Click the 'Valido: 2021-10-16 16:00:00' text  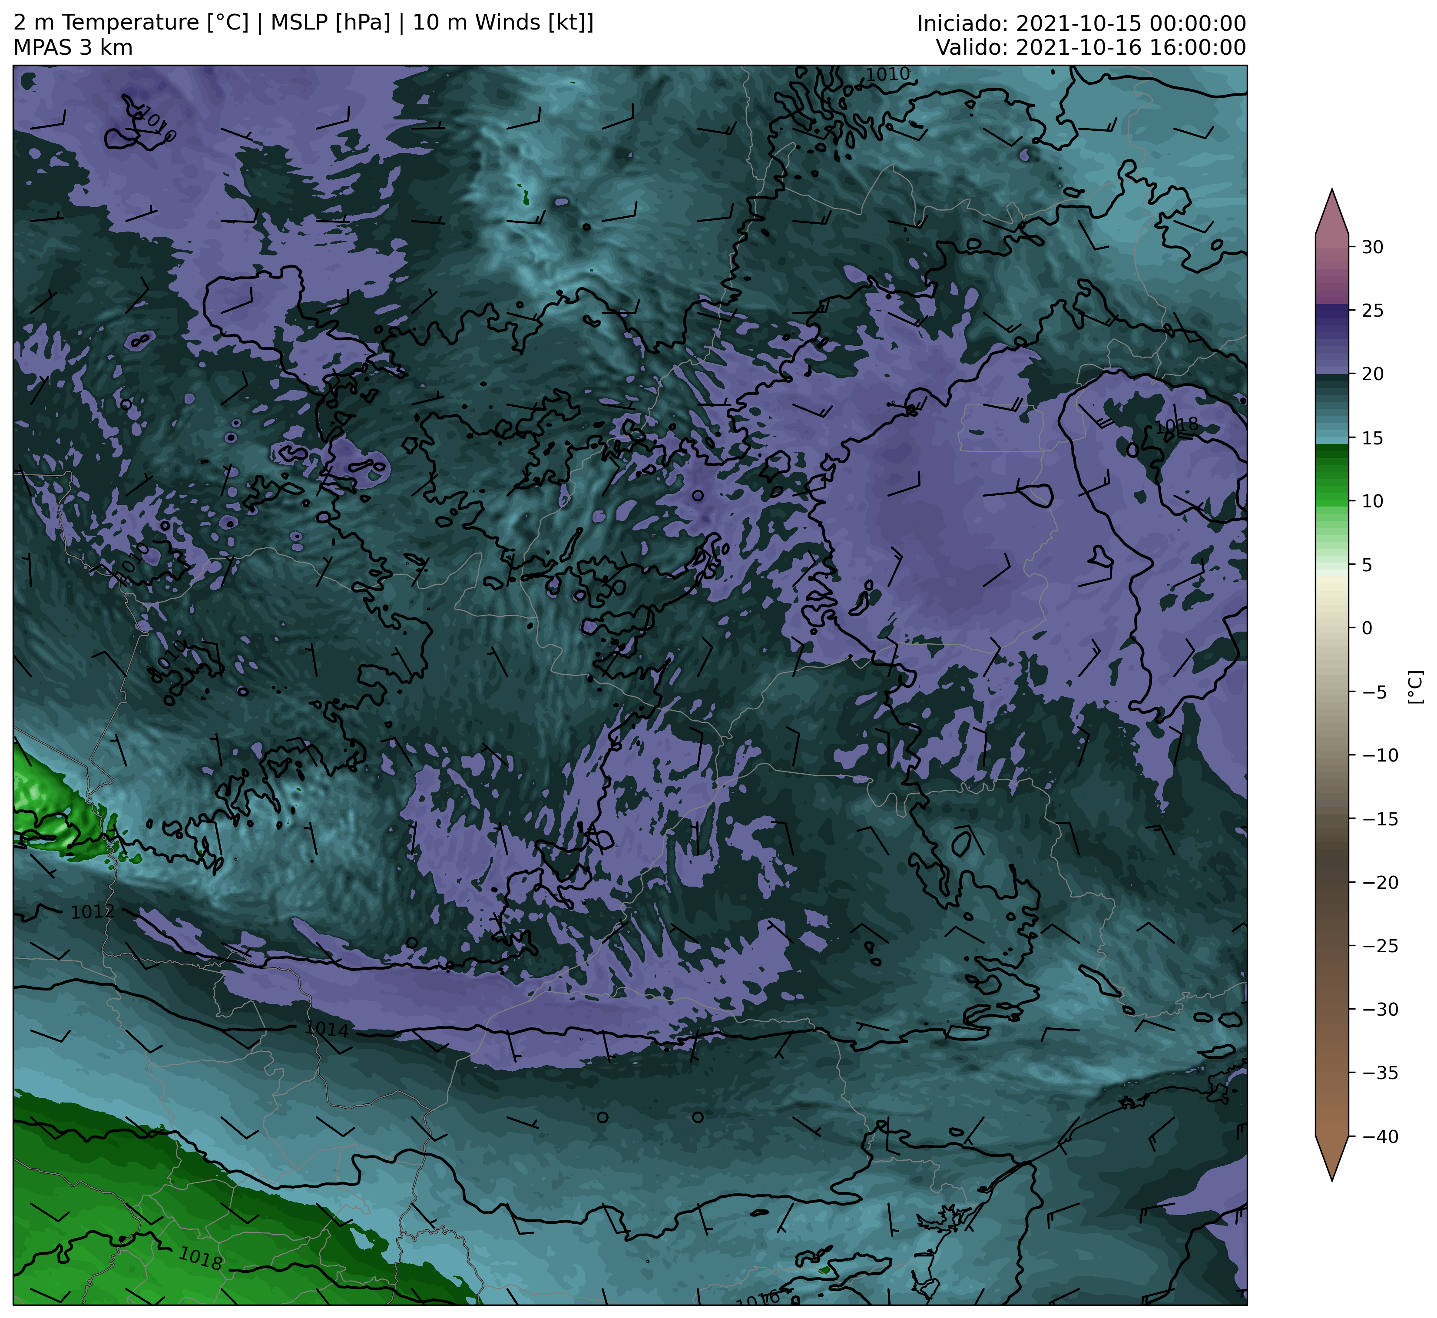click(1090, 48)
